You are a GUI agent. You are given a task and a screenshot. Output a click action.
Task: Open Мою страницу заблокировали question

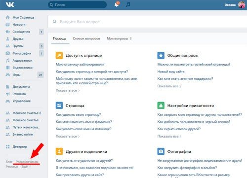coord(80,65)
